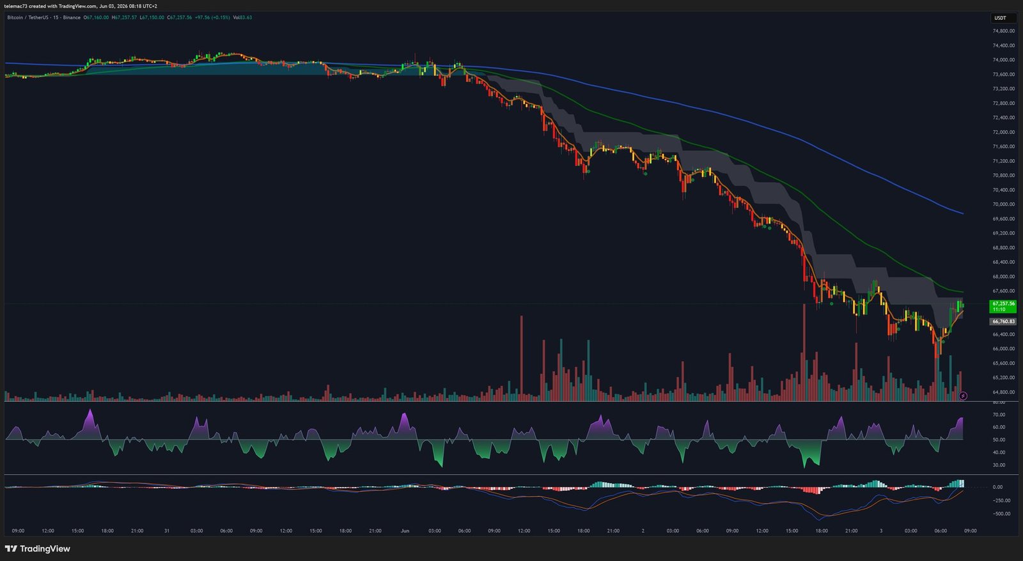Click the Vol 83.63 value
The height and width of the screenshot is (561, 1023).
click(x=242, y=17)
